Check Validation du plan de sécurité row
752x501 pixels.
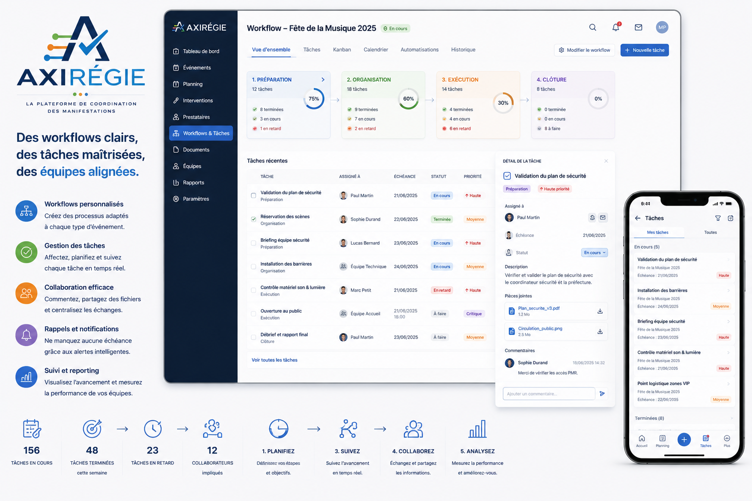tap(254, 196)
